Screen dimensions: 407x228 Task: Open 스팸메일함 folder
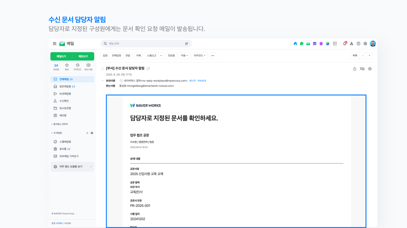click(x=72, y=142)
